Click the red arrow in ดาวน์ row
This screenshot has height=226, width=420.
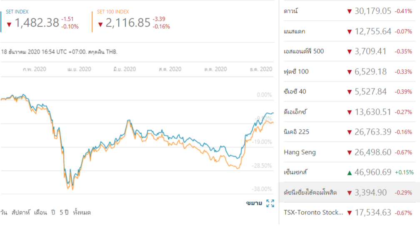click(350, 11)
